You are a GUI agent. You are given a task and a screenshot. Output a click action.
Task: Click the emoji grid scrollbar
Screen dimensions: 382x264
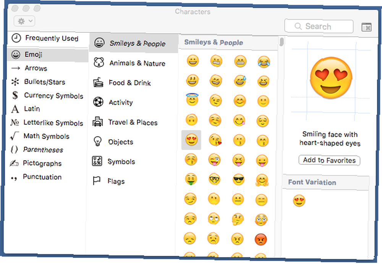click(x=282, y=42)
